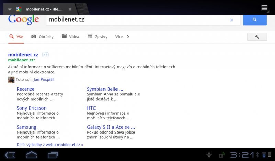Expand more search categories with the chevron

click(x=128, y=37)
